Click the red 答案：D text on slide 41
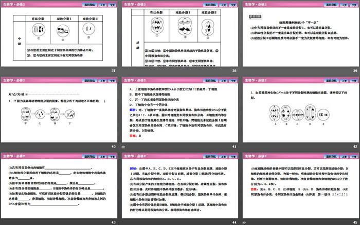Viewport: 360px width, 225px height. (135, 136)
